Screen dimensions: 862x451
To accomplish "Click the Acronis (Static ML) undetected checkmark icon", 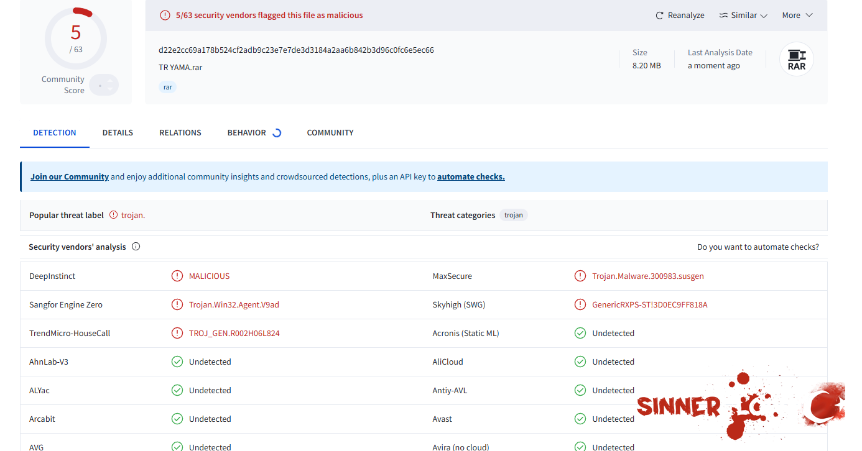I will [580, 333].
